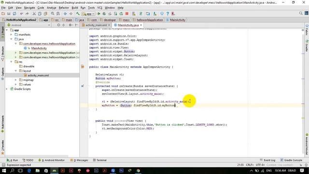309x174 pixels.
Task: Click the scroll-from-source target icon in project panel
Action: click(58, 25)
